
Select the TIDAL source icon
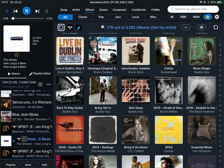70,27
